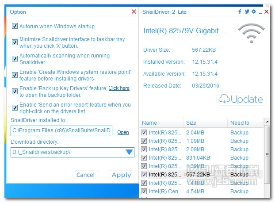Click the Wi-Fi network adapter icon
275x203 pixels.
coord(251,33)
